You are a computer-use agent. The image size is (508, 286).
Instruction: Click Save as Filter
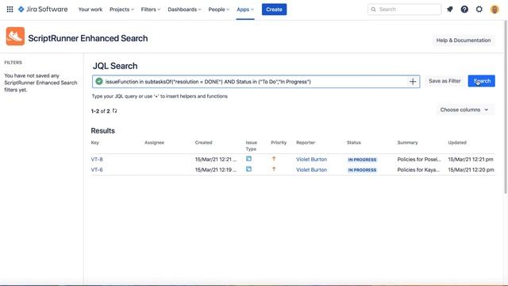click(x=444, y=81)
